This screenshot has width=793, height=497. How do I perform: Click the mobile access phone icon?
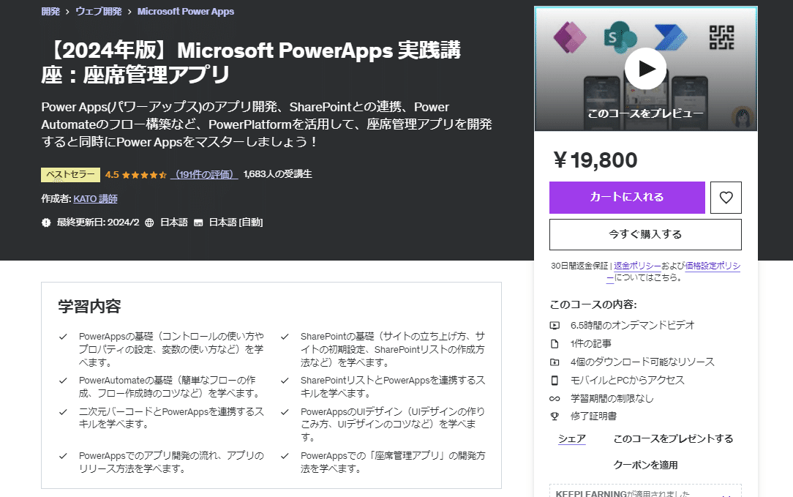[555, 380]
